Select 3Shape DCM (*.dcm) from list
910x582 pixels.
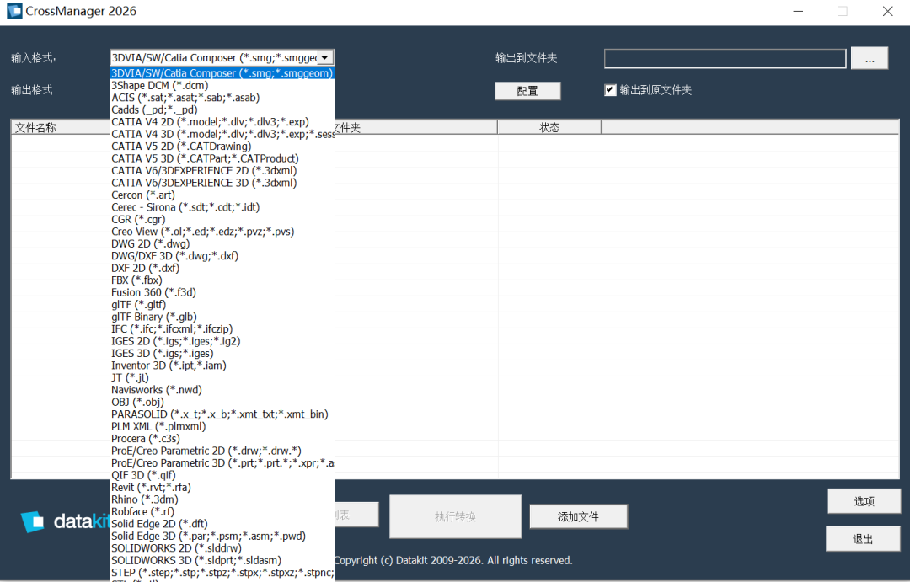pyautogui.click(x=222, y=85)
